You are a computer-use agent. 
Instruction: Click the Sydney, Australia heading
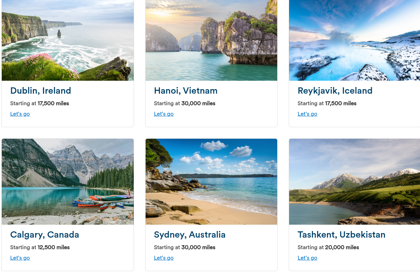190,235
